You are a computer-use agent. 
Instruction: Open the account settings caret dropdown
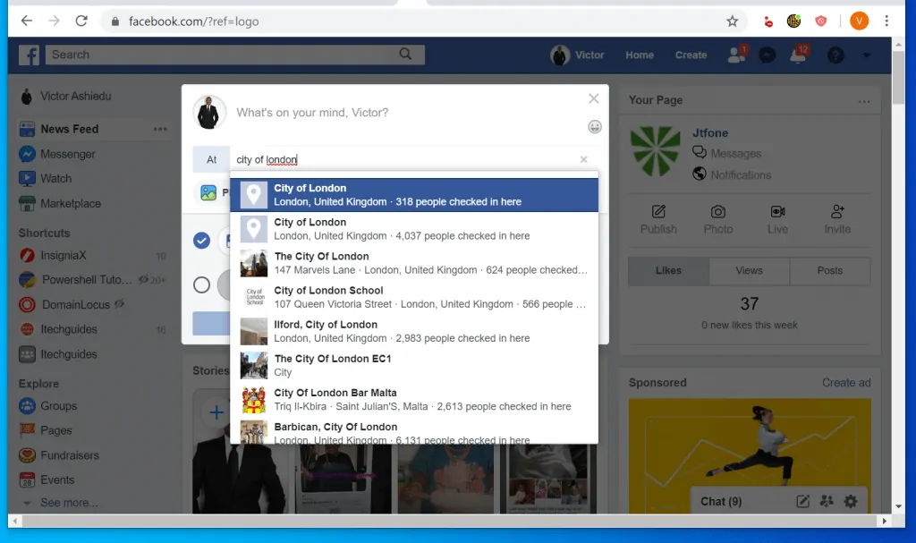864,55
